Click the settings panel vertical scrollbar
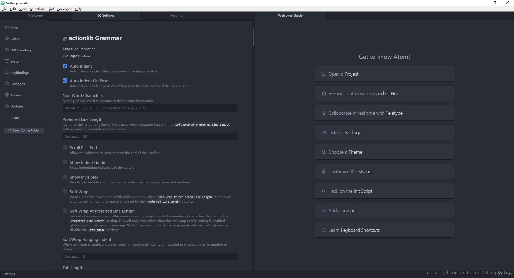Image resolution: width=514 pixels, height=278 pixels. tap(253, 37)
